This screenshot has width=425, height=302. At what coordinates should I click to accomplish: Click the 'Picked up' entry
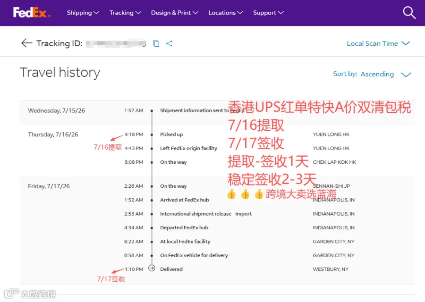[x=171, y=134]
